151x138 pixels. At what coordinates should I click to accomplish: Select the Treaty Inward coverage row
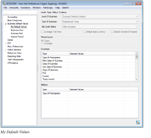click(x=88, y=79)
